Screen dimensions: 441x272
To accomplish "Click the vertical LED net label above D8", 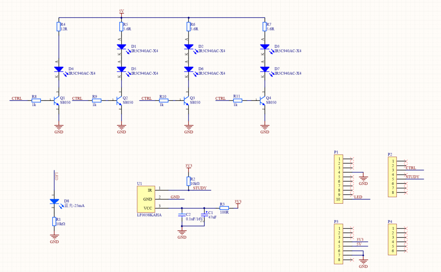I will (x=56, y=176).
